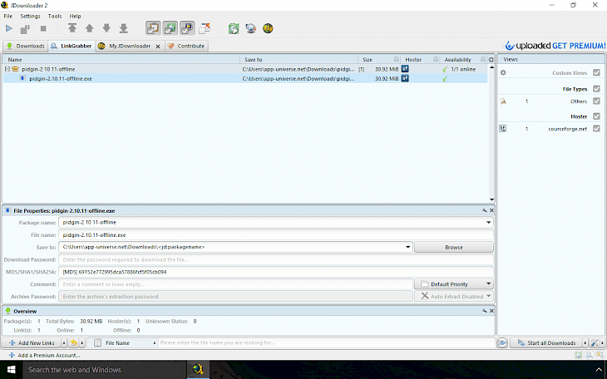Pause downloads using the toolbar pause icon
Screen dimensions: 607x379
26,28
